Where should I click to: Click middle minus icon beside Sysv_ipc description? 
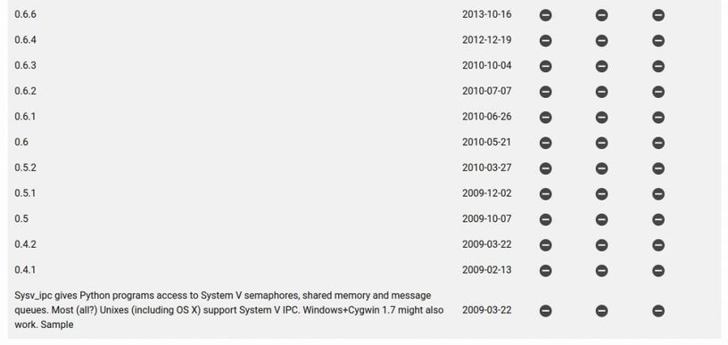[601, 311]
